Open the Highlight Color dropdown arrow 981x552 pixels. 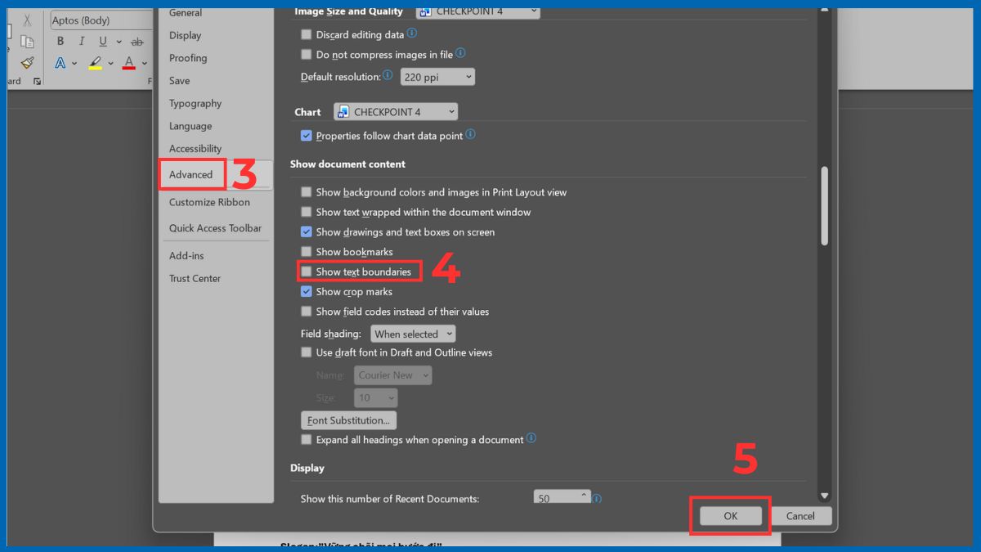click(110, 63)
